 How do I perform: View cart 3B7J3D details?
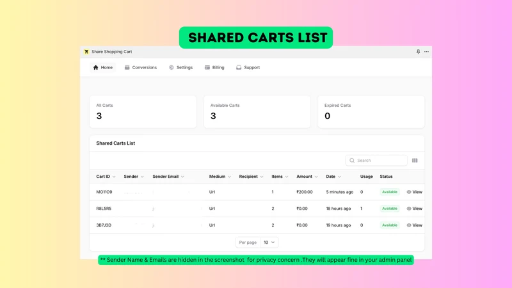(x=414, y=225)
